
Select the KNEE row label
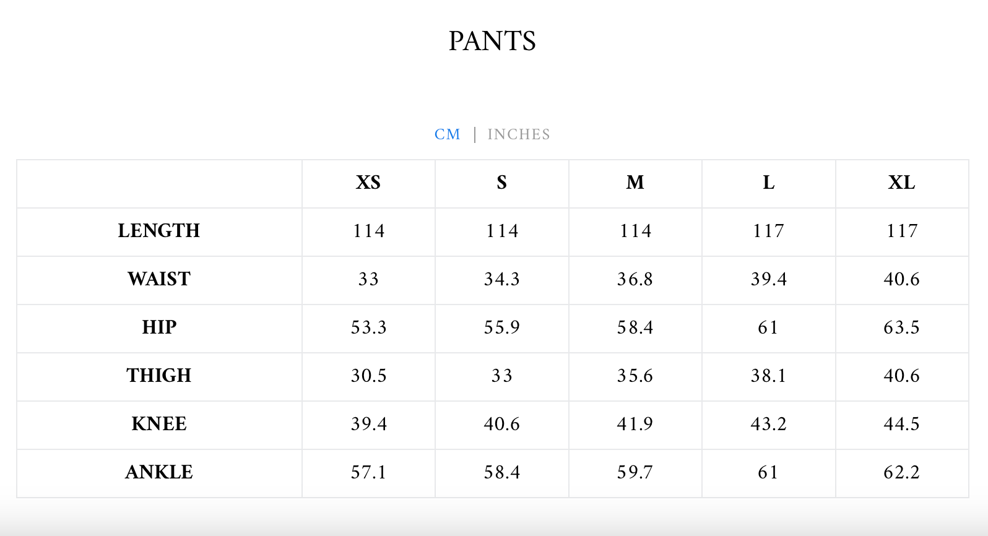[x=159, y=424]
